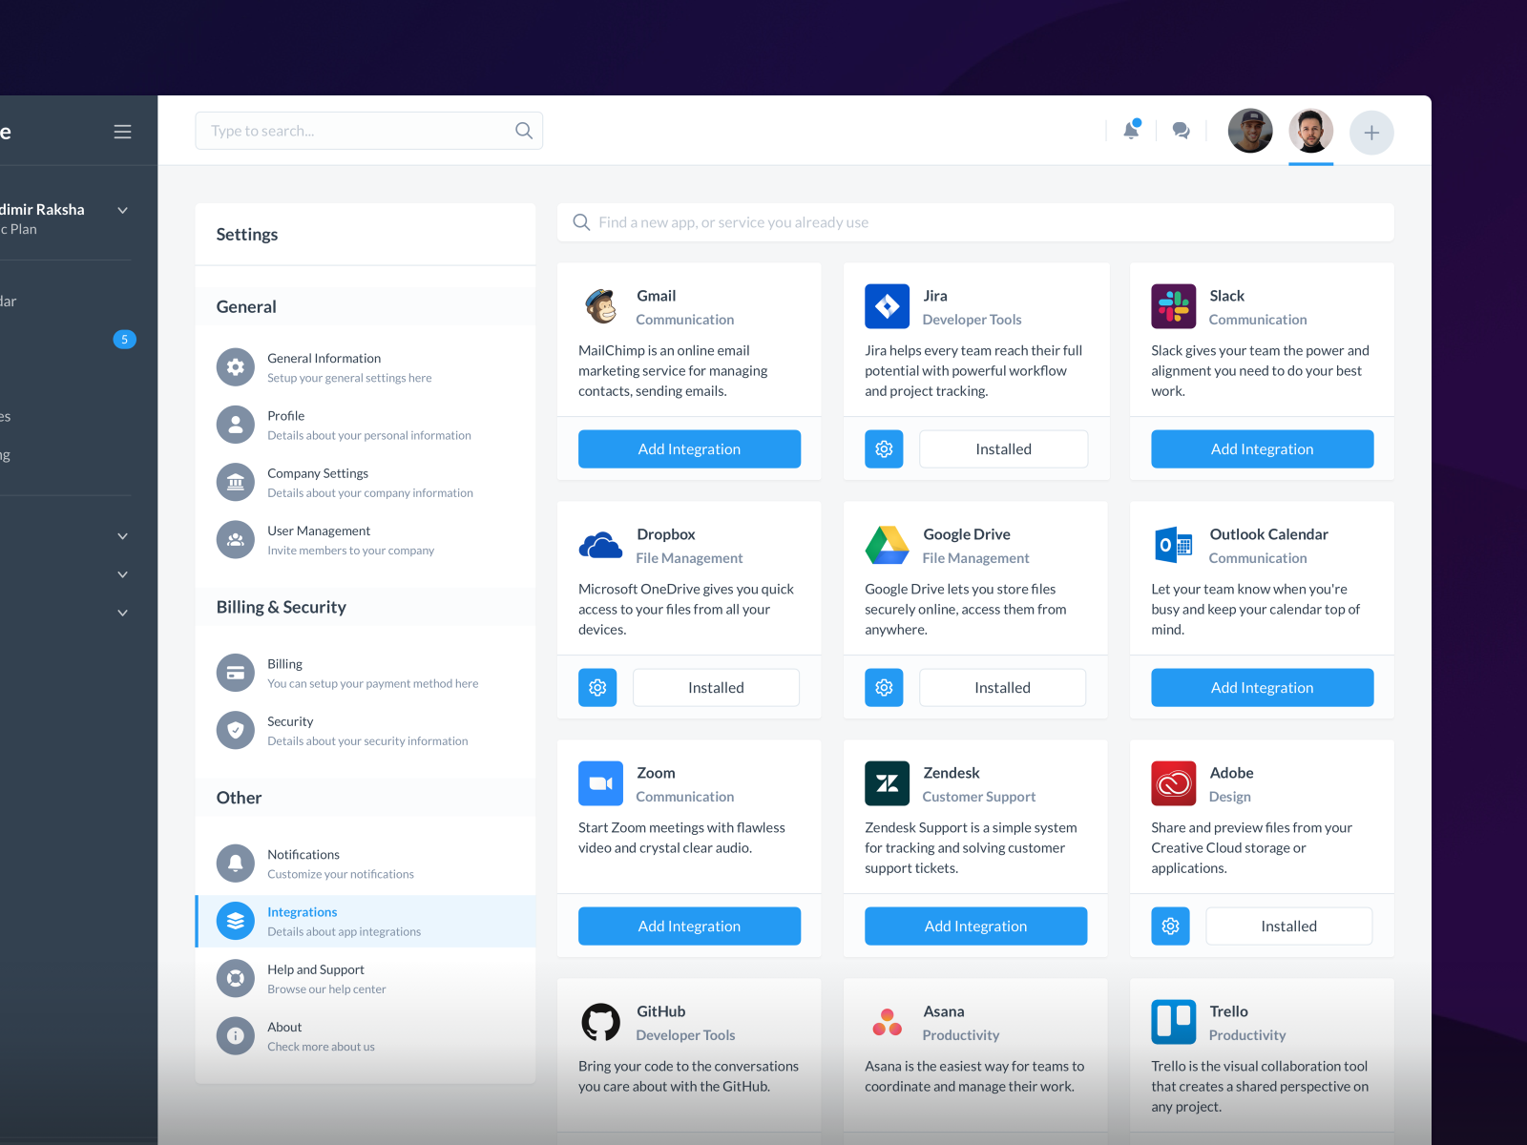Open the hamburger menu in the sidebar
This screenshot has height=1145, width=1527.
click(x=122, y=131)
